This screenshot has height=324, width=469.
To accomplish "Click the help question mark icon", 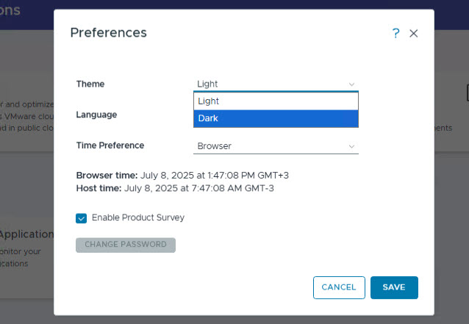I will [395, 33].
